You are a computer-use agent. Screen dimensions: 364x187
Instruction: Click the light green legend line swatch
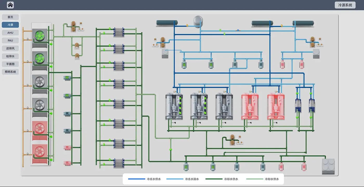click(255, 179)
